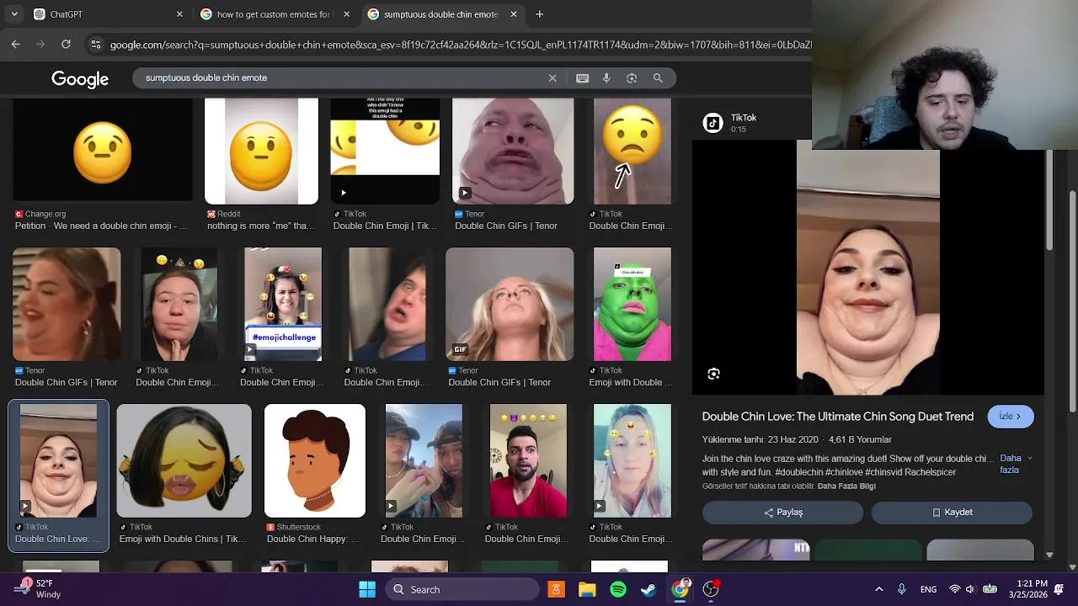Open OBS Studio from the taskbar
Image resolution: width=1078 pixels, height=606 pixels.
pyautogui.click(x=711, y=589)
